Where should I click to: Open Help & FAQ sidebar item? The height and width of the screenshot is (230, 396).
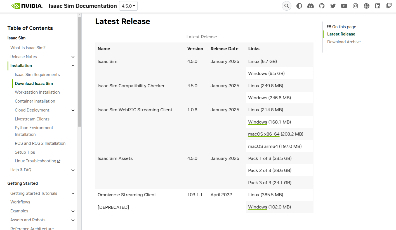click(x=21, y=170)
